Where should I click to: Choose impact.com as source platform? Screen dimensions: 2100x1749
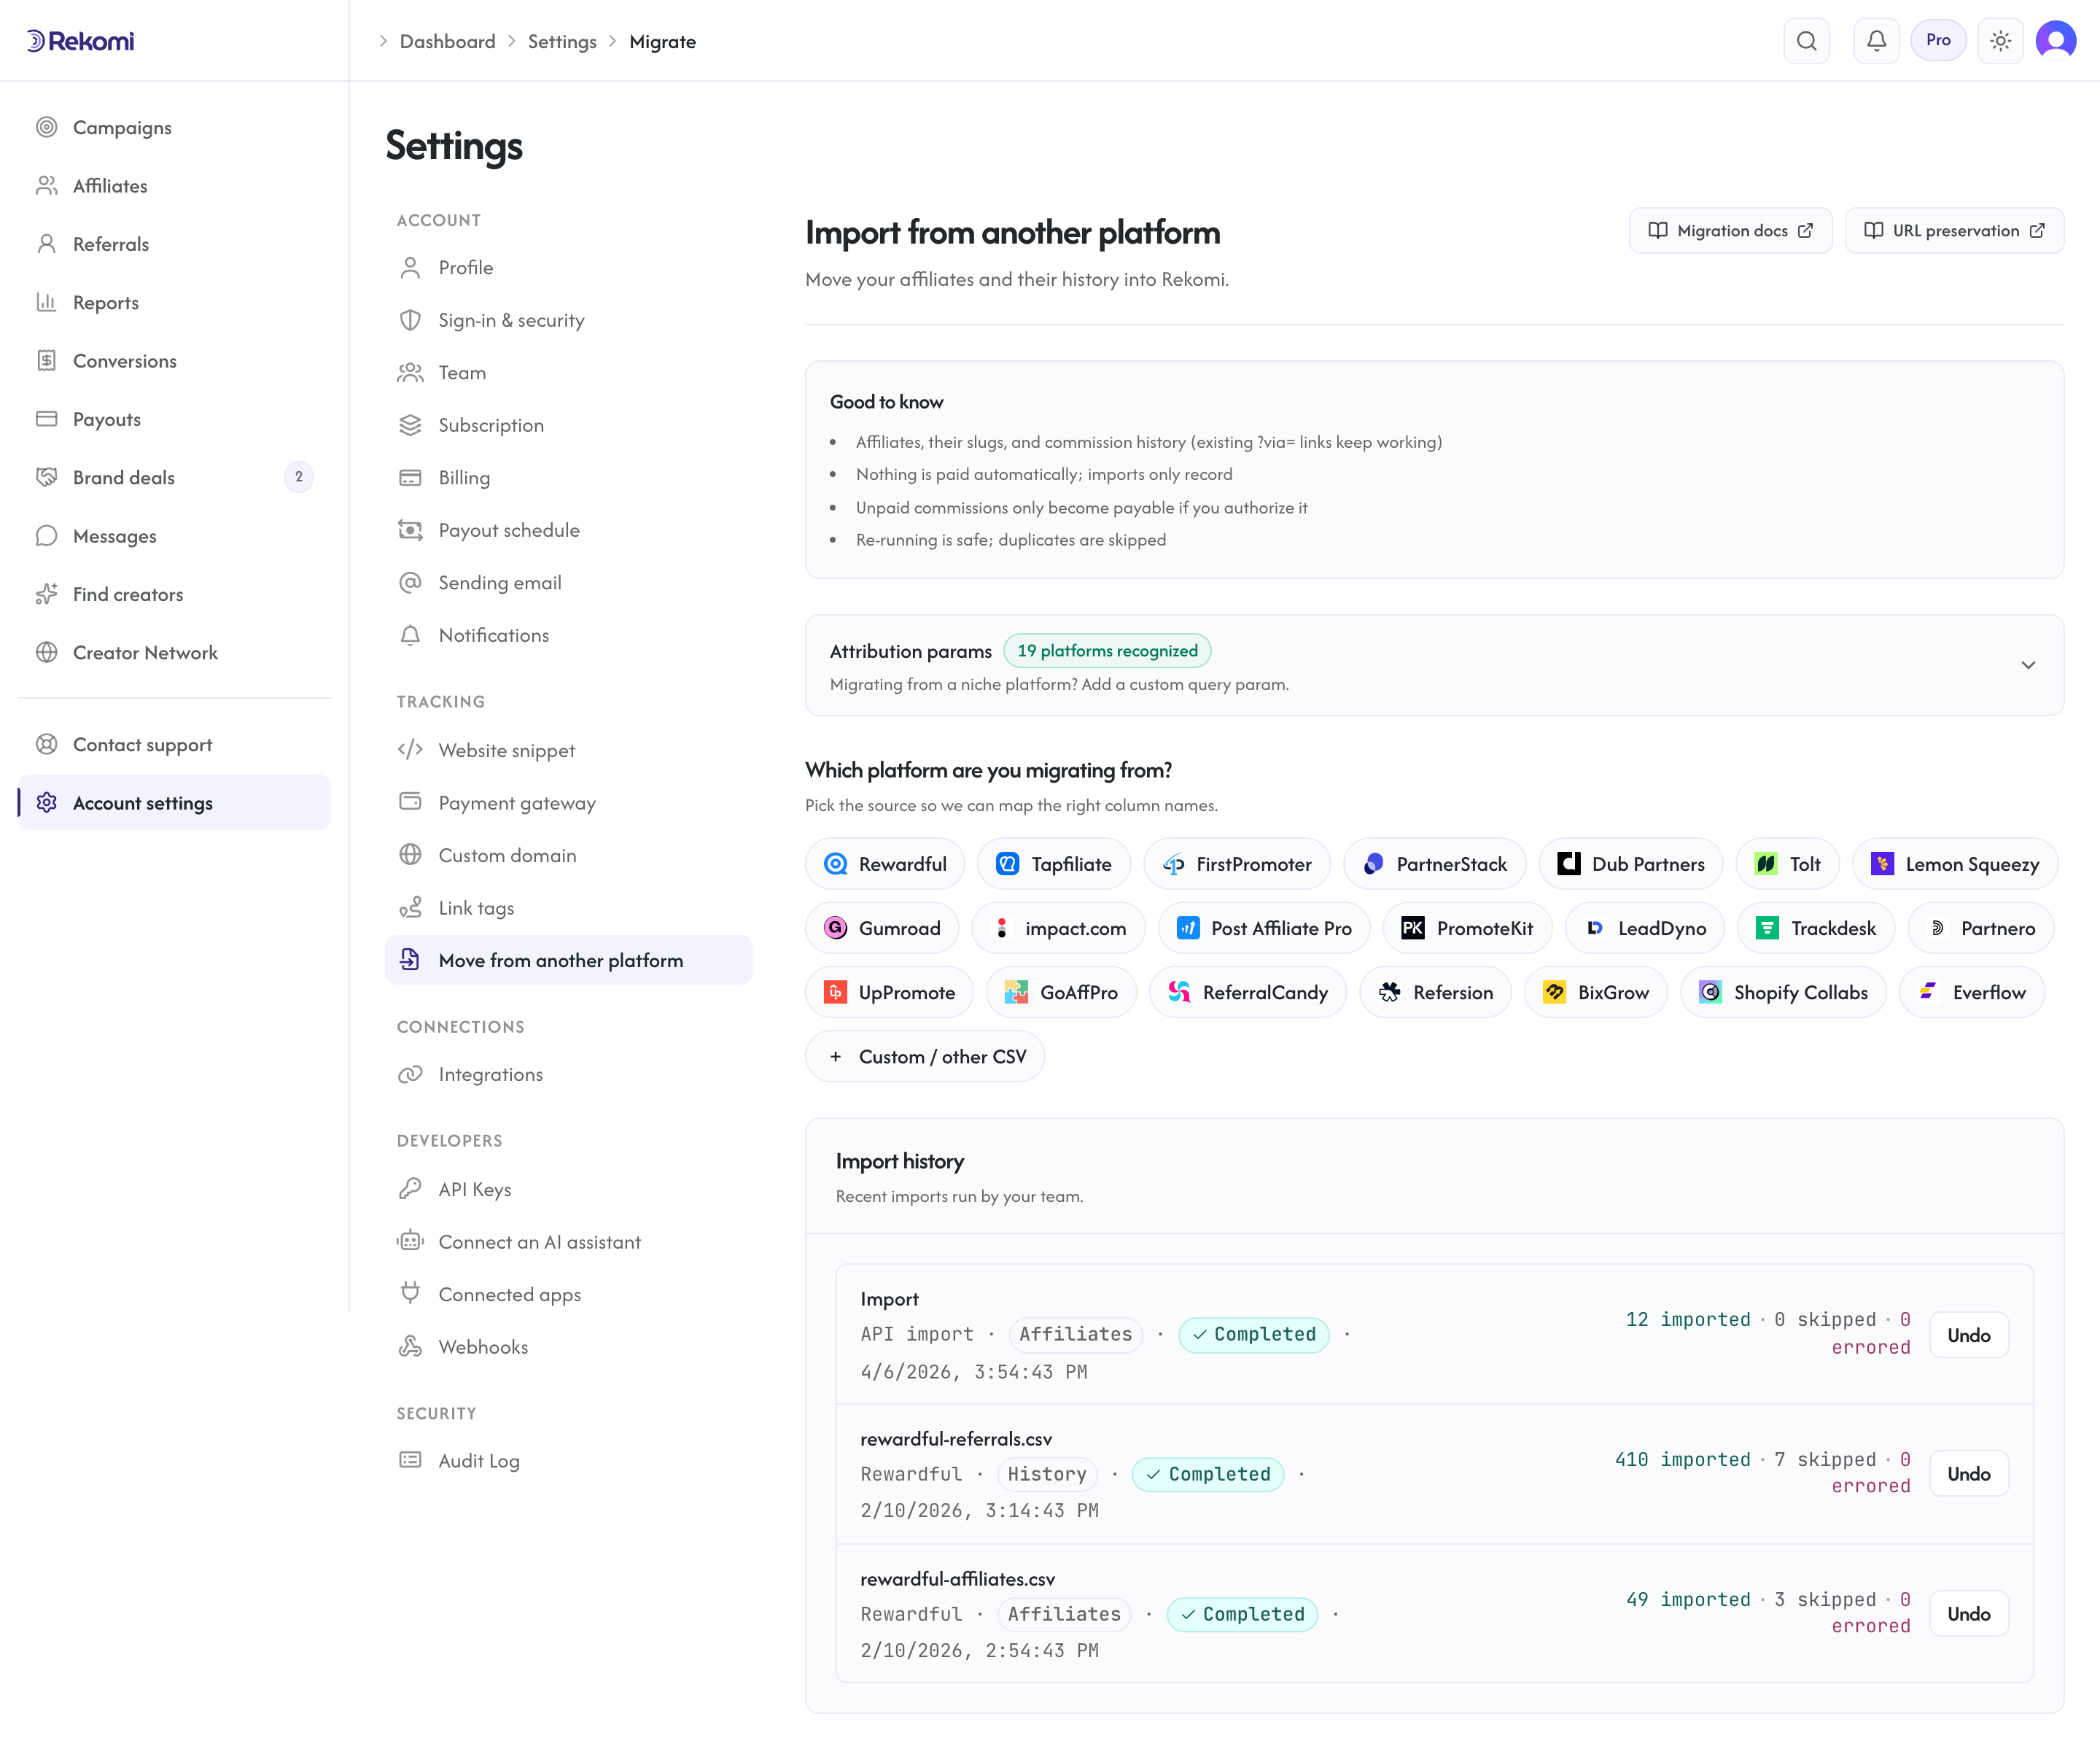click(x=1058, y=928)
